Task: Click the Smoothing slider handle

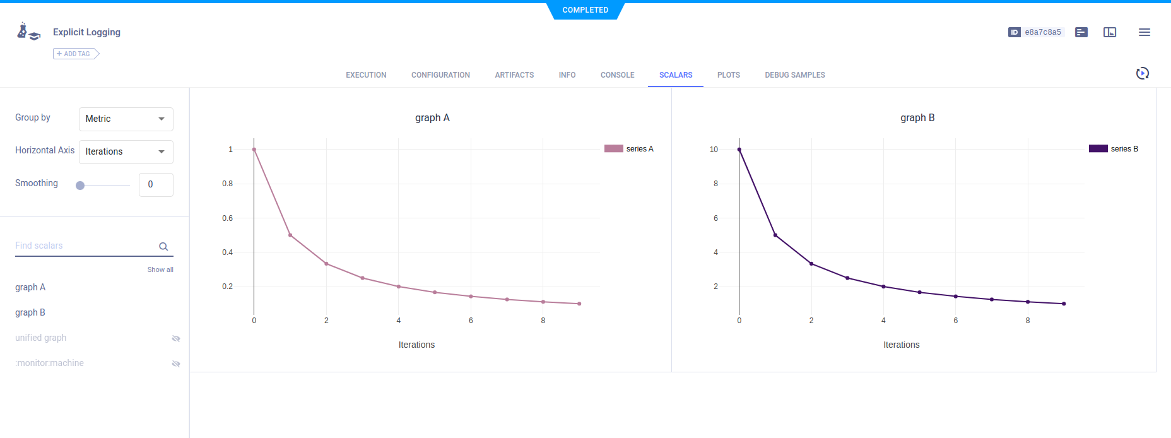Action: coord(80,186)
